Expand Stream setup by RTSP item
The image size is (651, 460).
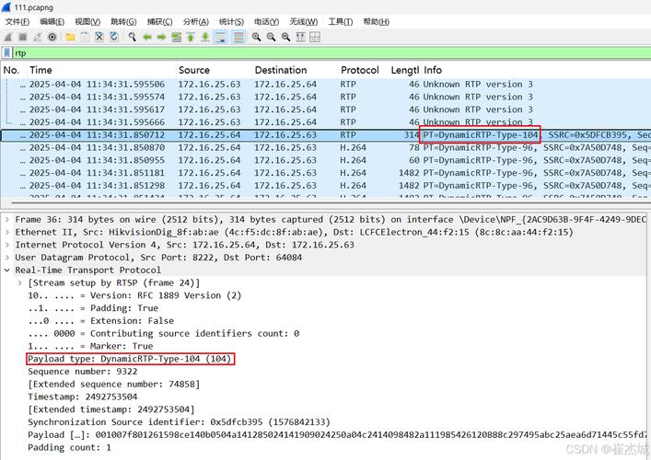click(19, 282)
